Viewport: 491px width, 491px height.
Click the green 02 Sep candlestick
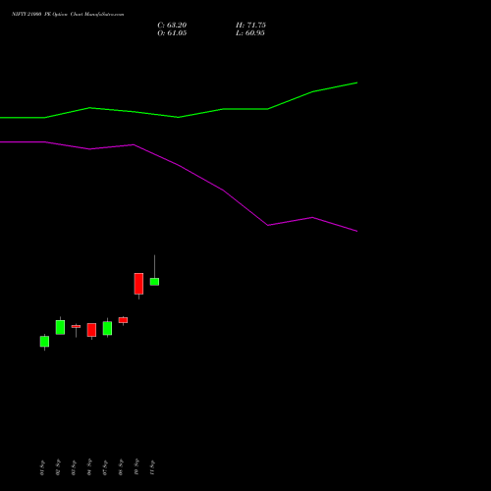pos(60,327)
